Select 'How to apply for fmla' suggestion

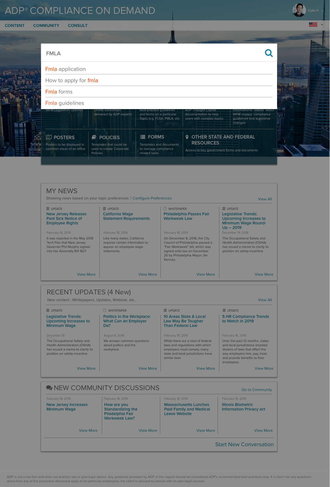159,80
